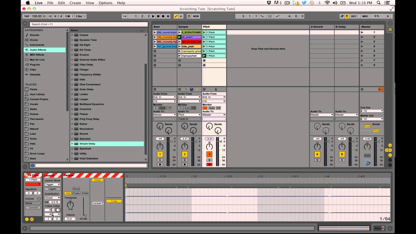Click the TAP tempo button
Viewport: 416px width, 234px height.
(x=27, y=16)
